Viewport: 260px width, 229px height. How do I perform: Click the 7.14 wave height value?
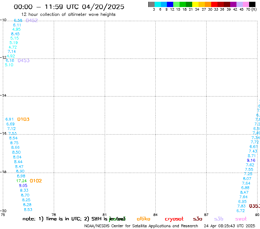[12, 51]
